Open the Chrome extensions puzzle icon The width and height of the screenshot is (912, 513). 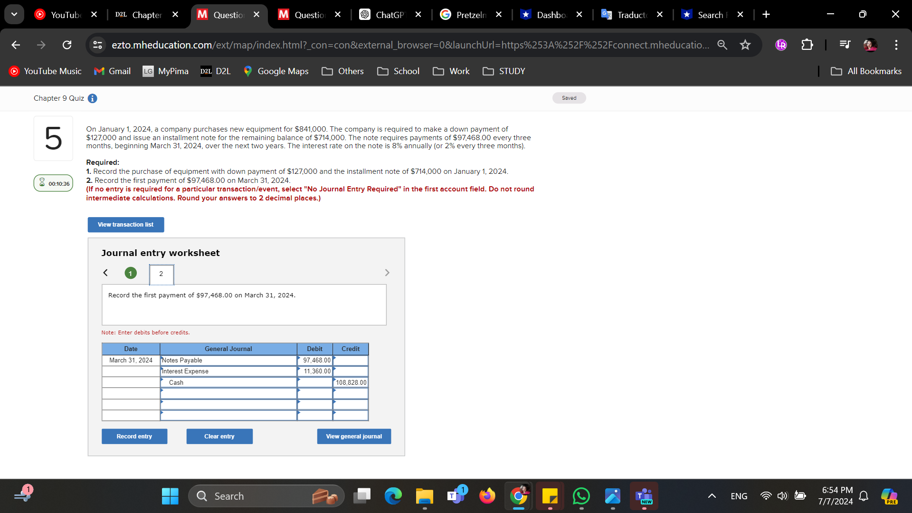[x=807, y=45]
